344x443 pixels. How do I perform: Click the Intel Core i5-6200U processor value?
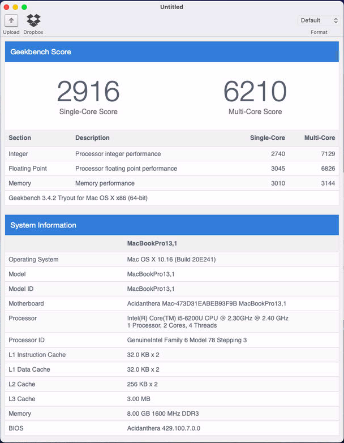point(208,322)
